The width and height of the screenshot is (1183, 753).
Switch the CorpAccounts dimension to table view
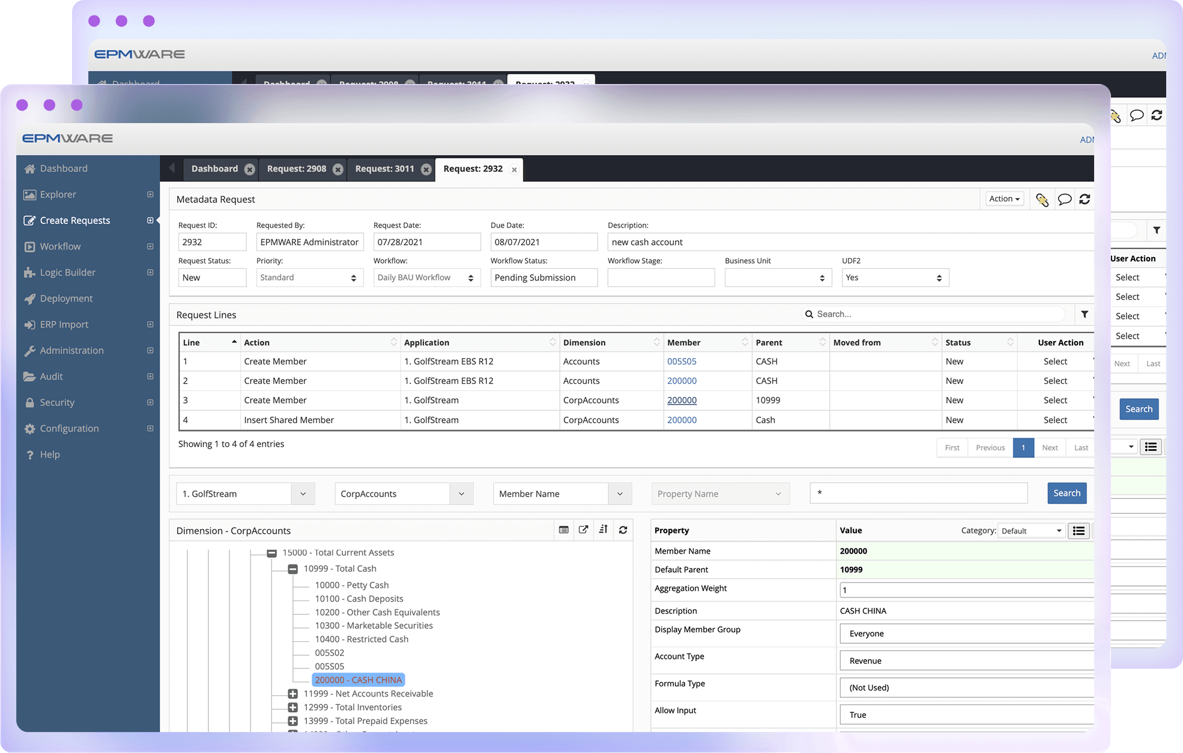coord(563,530)
